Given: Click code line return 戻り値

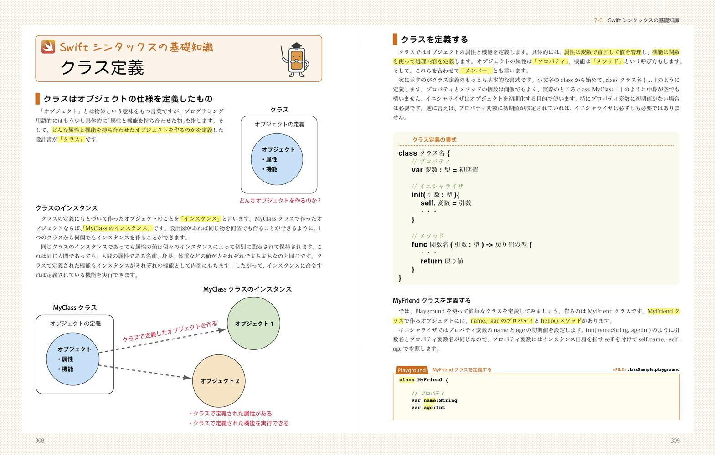Looking at the screenshot, I should [442, 261].
